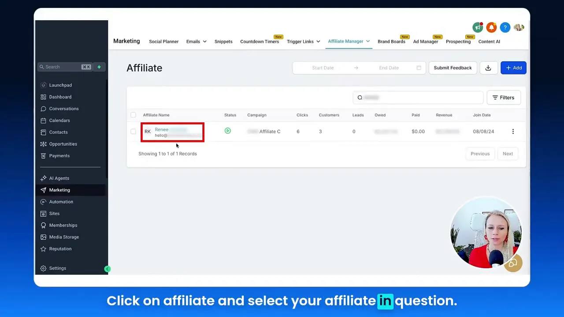Open the notifications bell icon
The height and width of the screenshot is (317, 564).
[491, 28]
